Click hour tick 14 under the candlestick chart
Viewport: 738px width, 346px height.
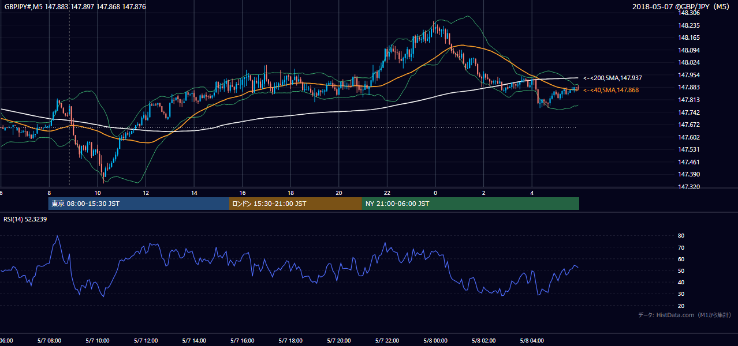click(195, 193)
